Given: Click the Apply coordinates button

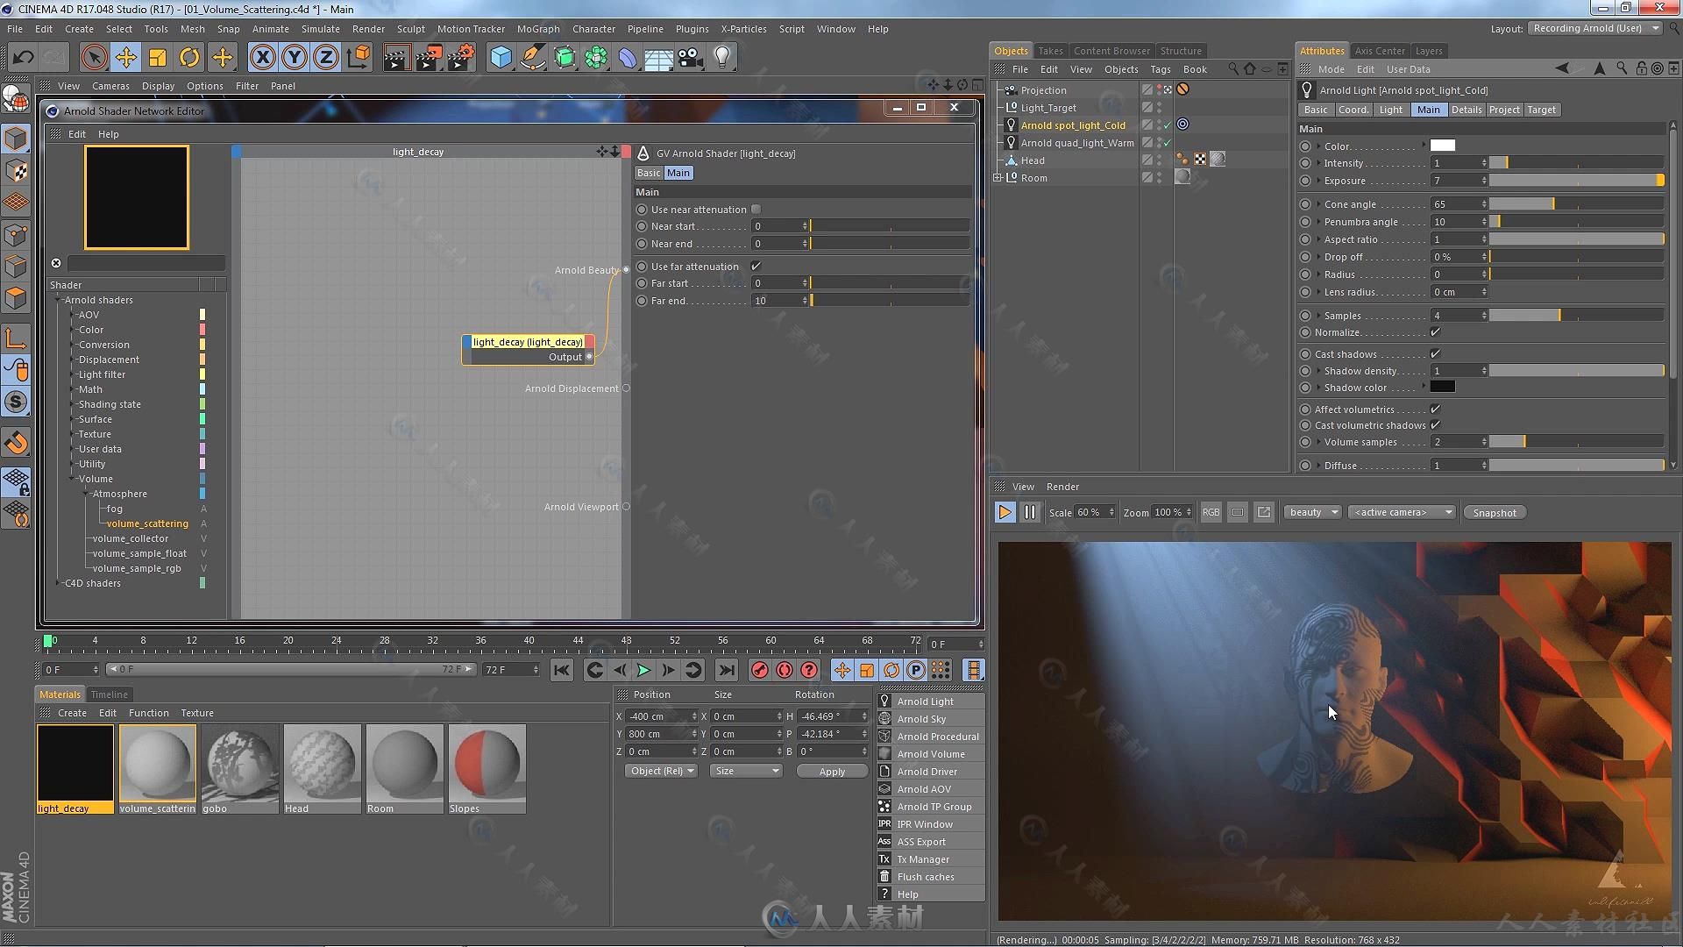Looking at the screenshot, I should (832, 772).
